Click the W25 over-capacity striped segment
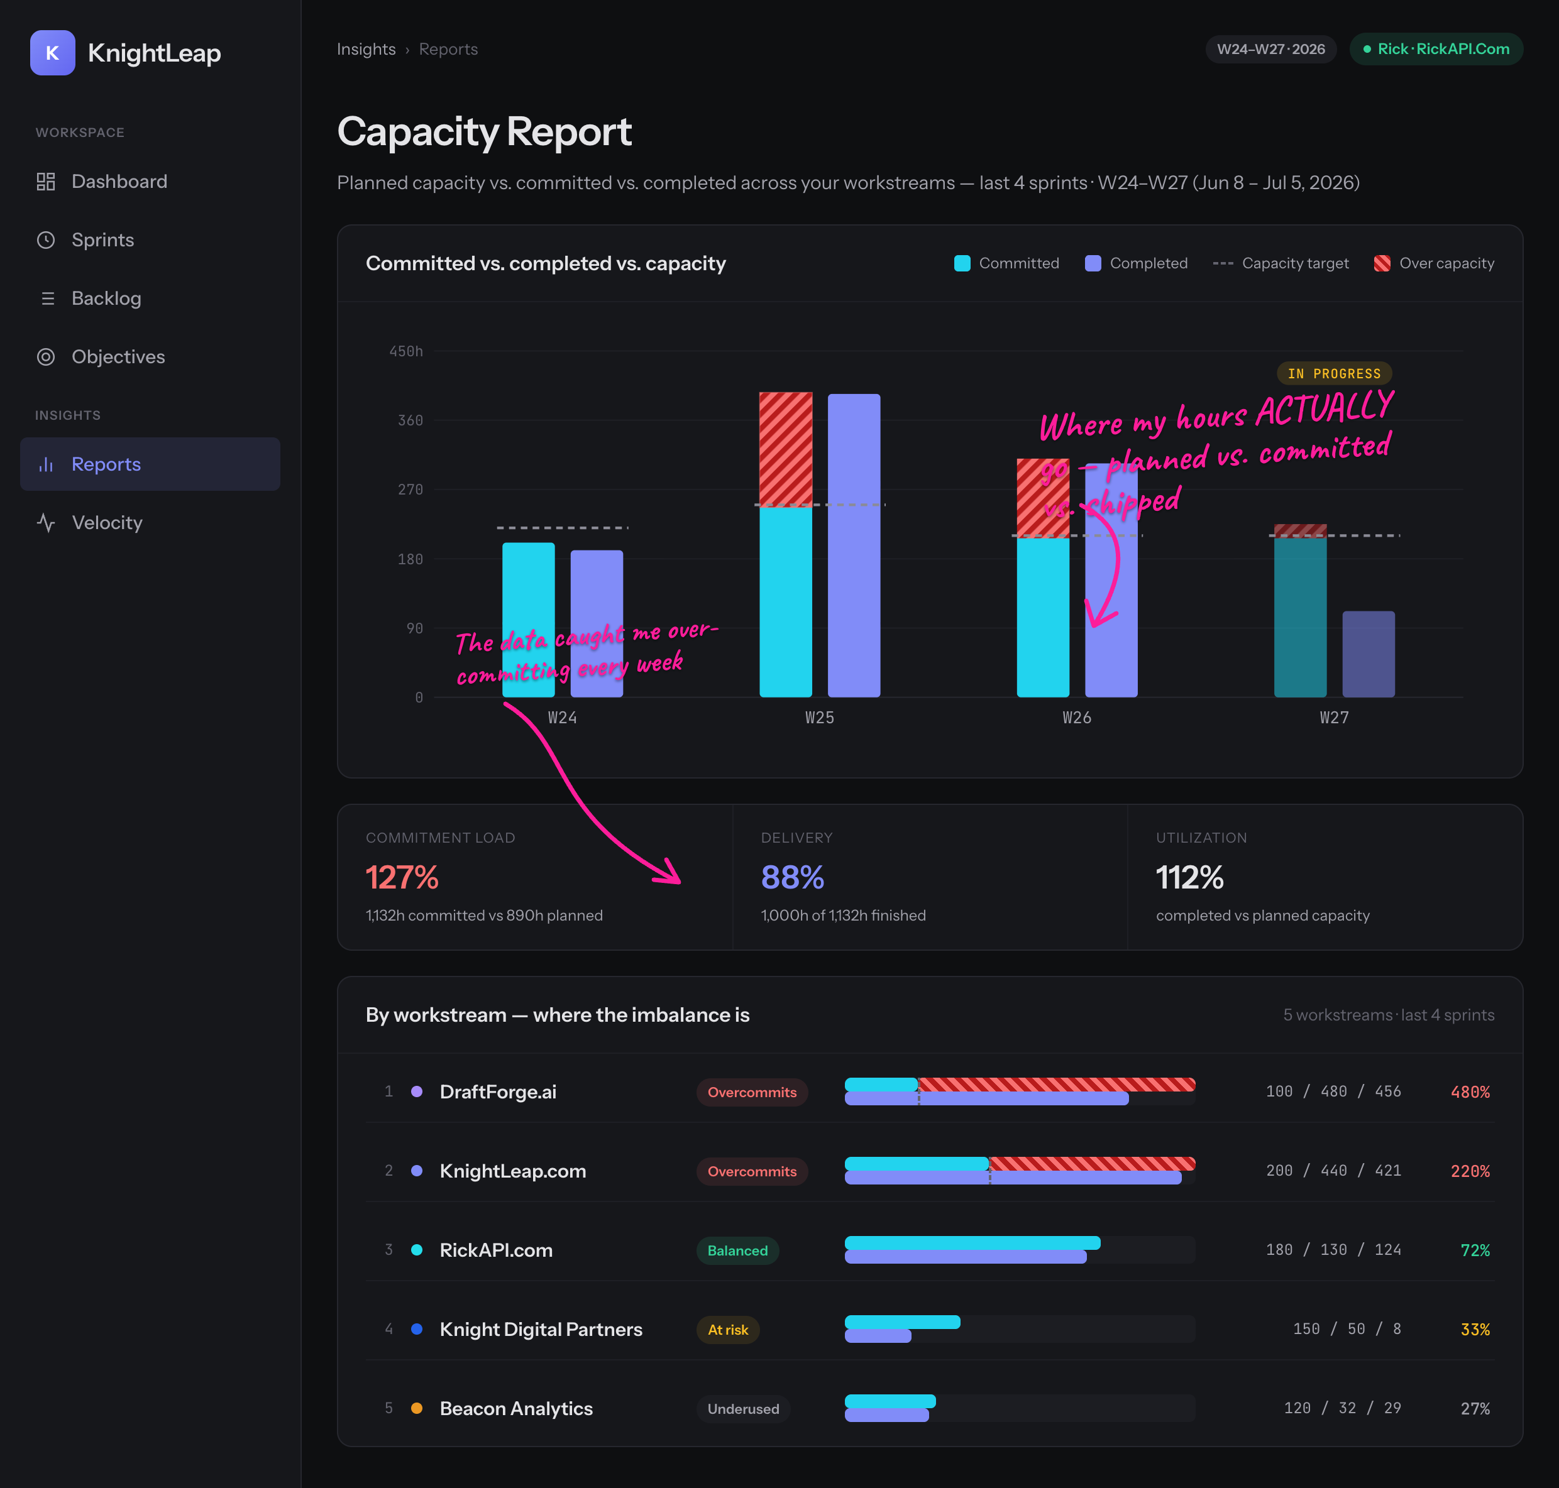This screenshot has height=1488, width=1559. pyautogui.click(x=785, y=449)
